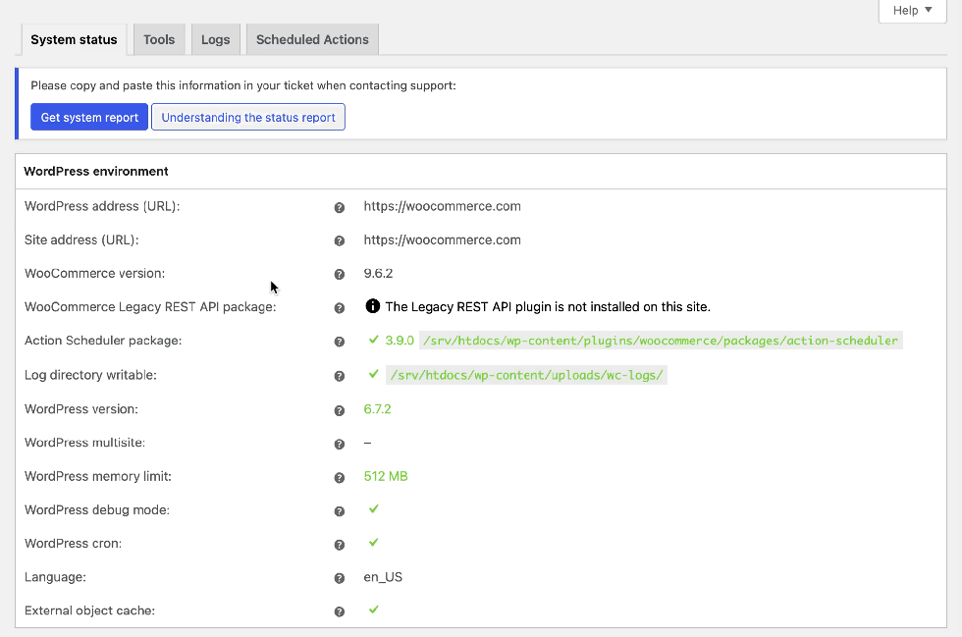Click the help icon for WordPress memory limit

pos(339,476)
